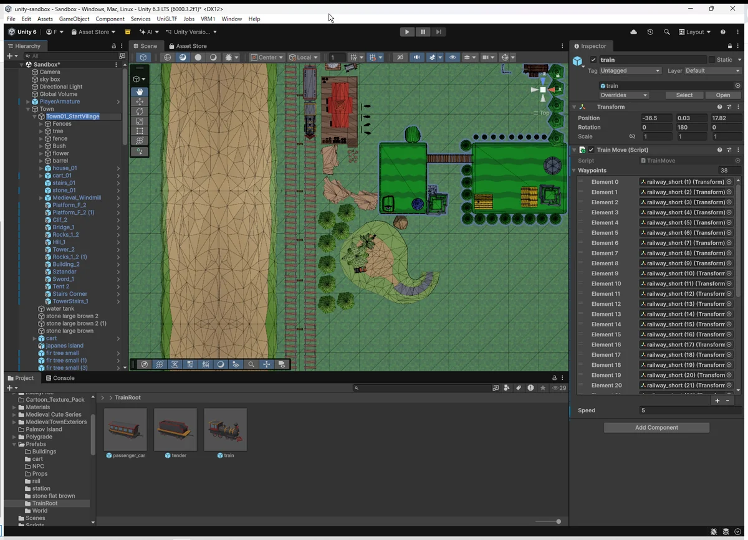Click the Step frame button
The height and width of the screenshot is (540, 748).
pos(439,32)
